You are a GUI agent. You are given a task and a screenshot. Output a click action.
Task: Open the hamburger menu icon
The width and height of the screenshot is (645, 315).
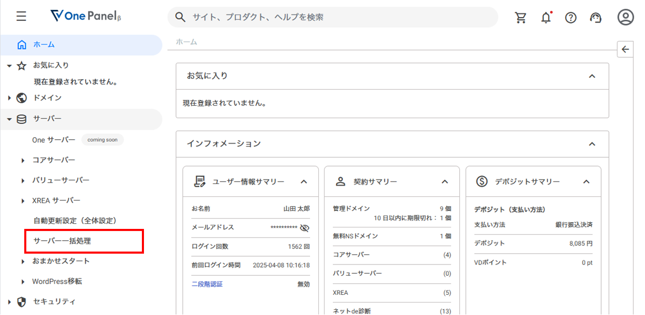click(x=21, y=16)
